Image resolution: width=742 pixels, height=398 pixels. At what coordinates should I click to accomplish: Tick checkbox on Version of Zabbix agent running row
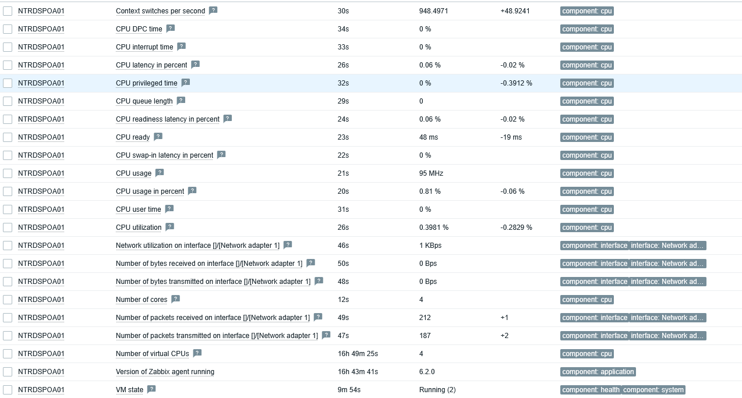(8, 372)
